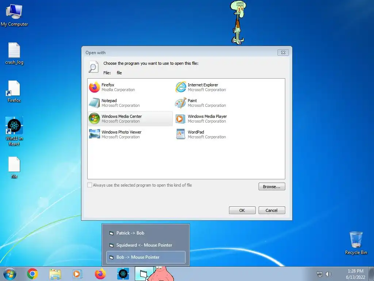Select the Firefox desktop shortcut

(x=14, y=91)
